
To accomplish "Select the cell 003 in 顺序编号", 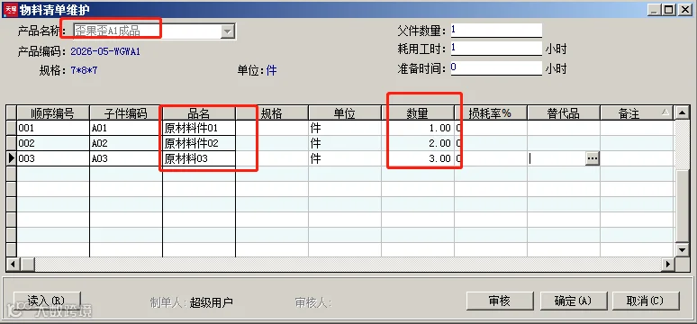I will click(53, 158).
